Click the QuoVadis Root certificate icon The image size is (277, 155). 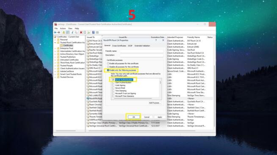pos(88,102)
